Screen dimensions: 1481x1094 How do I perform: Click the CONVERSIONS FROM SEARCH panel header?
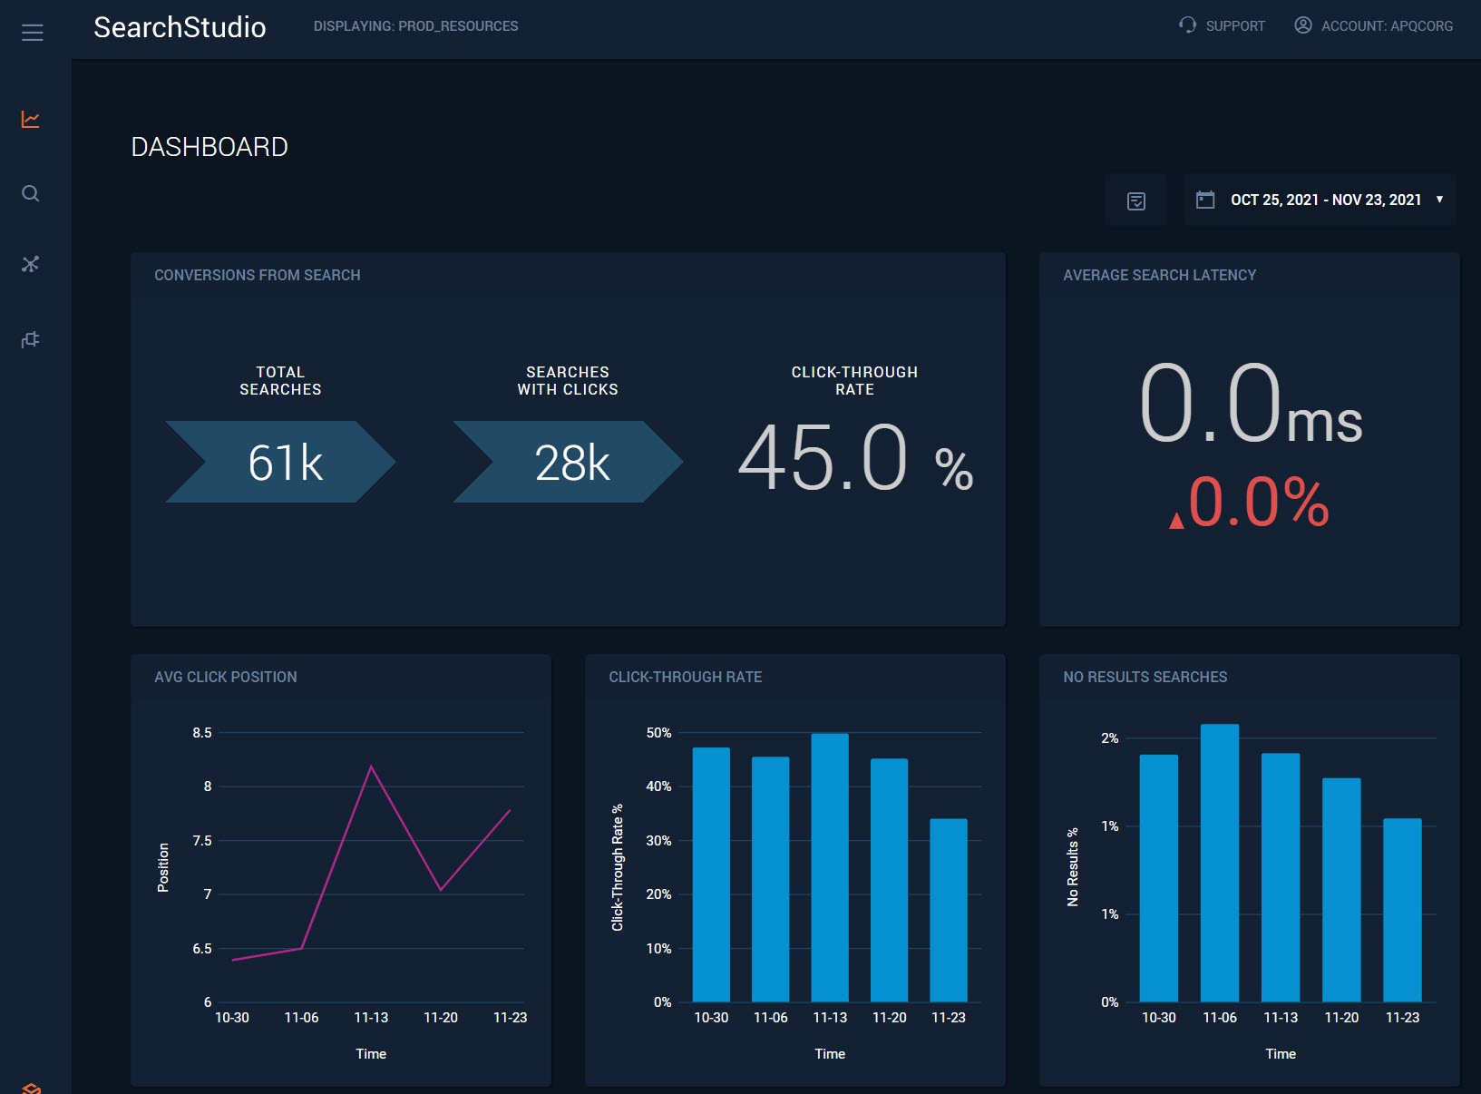257,275
